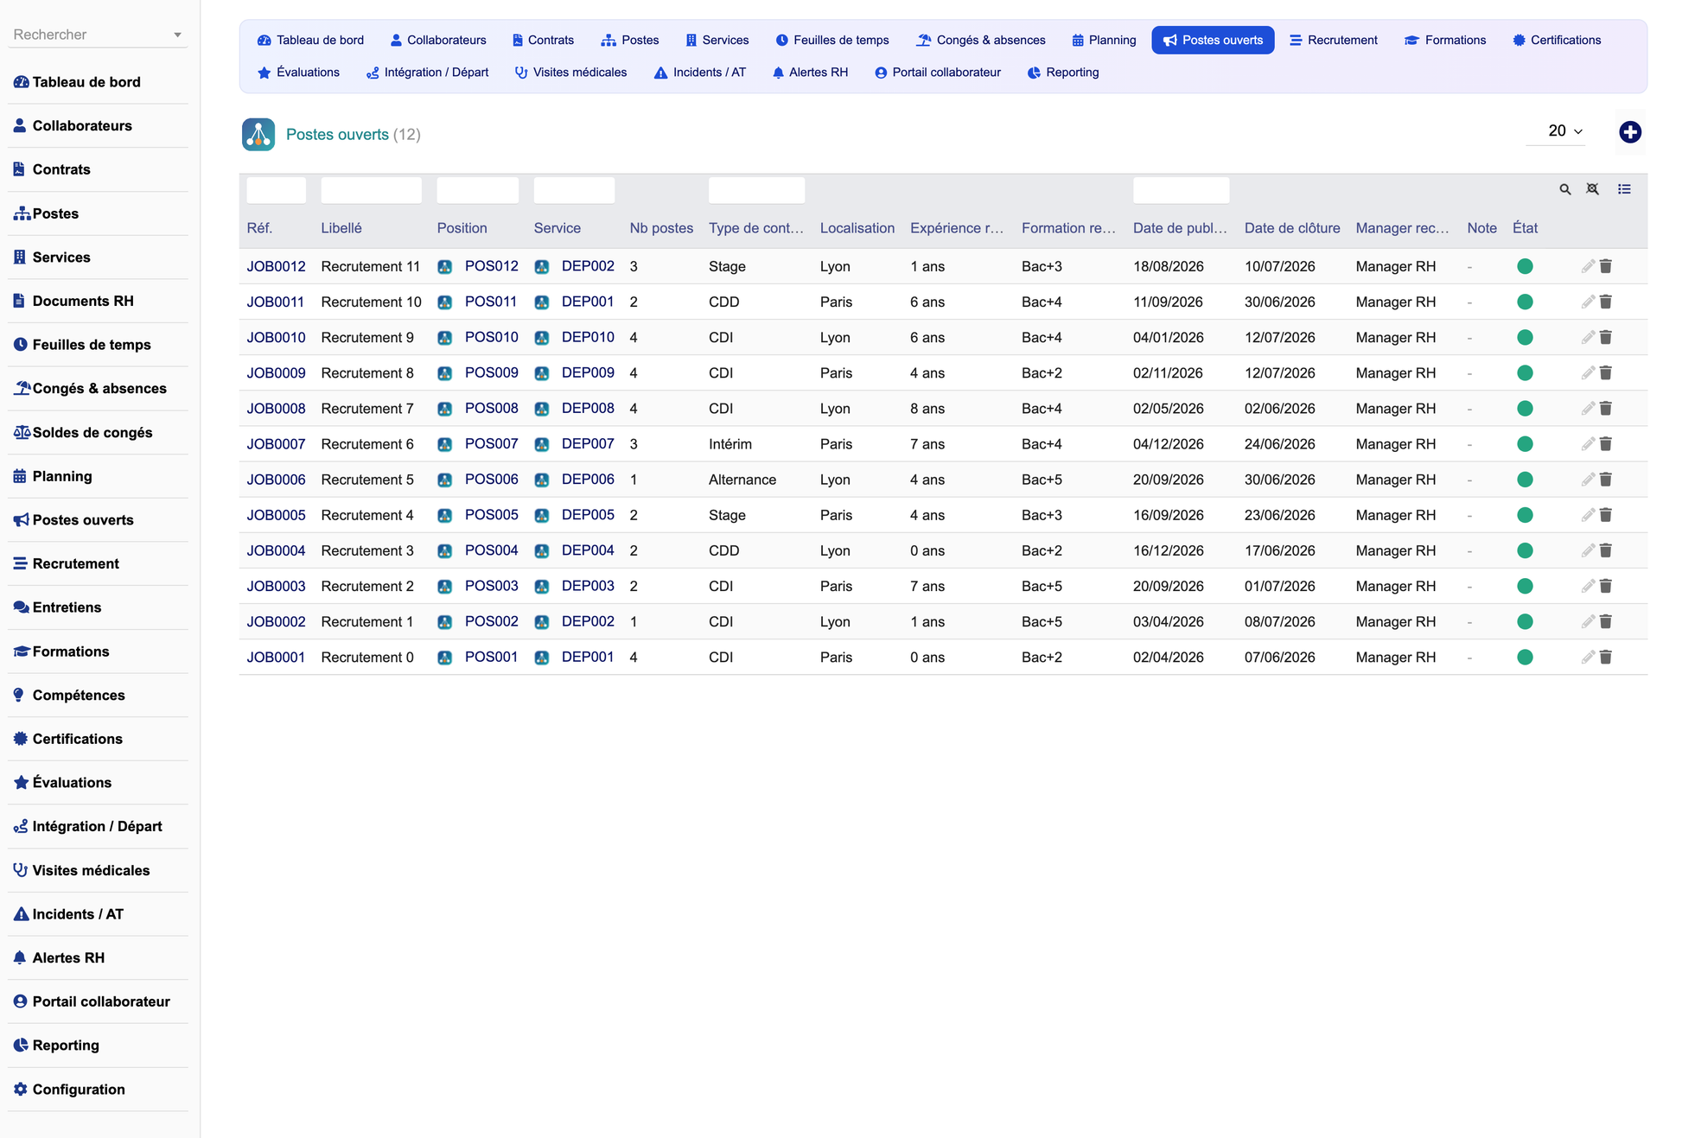Click the service icon beside DEP003
This screenshot has width=1682, height=1138.
click(x=542, y=586)
